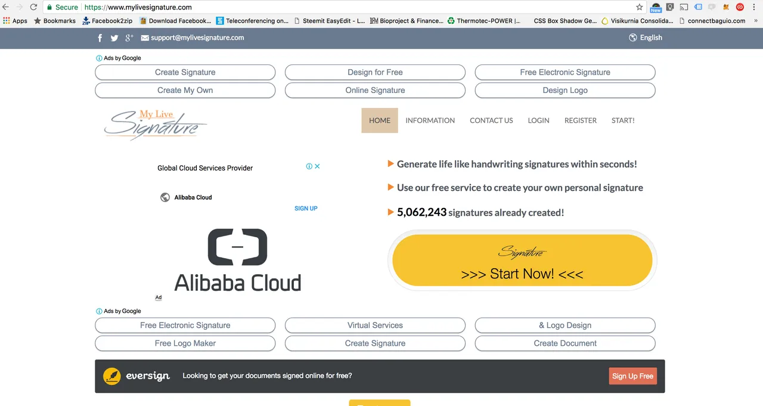Open connectbaguio.com bookmark
This screenshot has width=763, height=406.
click(x=712, y=20)
